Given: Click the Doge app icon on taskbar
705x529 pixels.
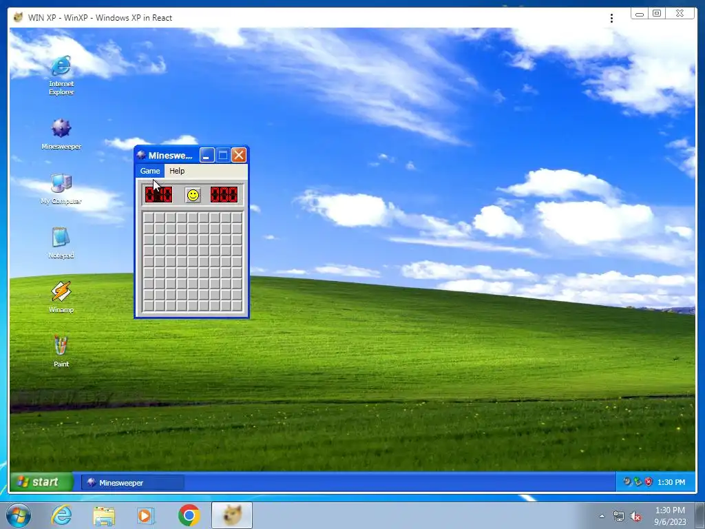Looking at the screenshot, I should point(232,515).
